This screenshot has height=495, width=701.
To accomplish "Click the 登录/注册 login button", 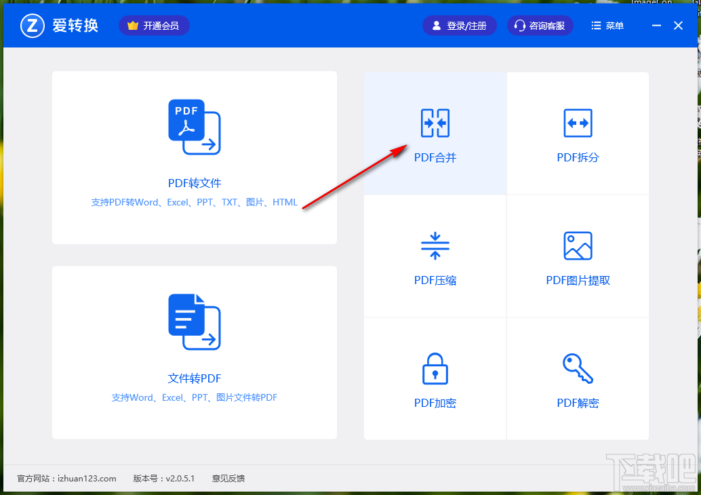I will point(460,25).
